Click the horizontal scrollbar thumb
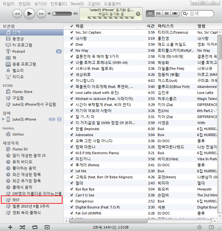The height and width of the screenshot is (231, 222). pyautogui.click(x=108, y=221)
